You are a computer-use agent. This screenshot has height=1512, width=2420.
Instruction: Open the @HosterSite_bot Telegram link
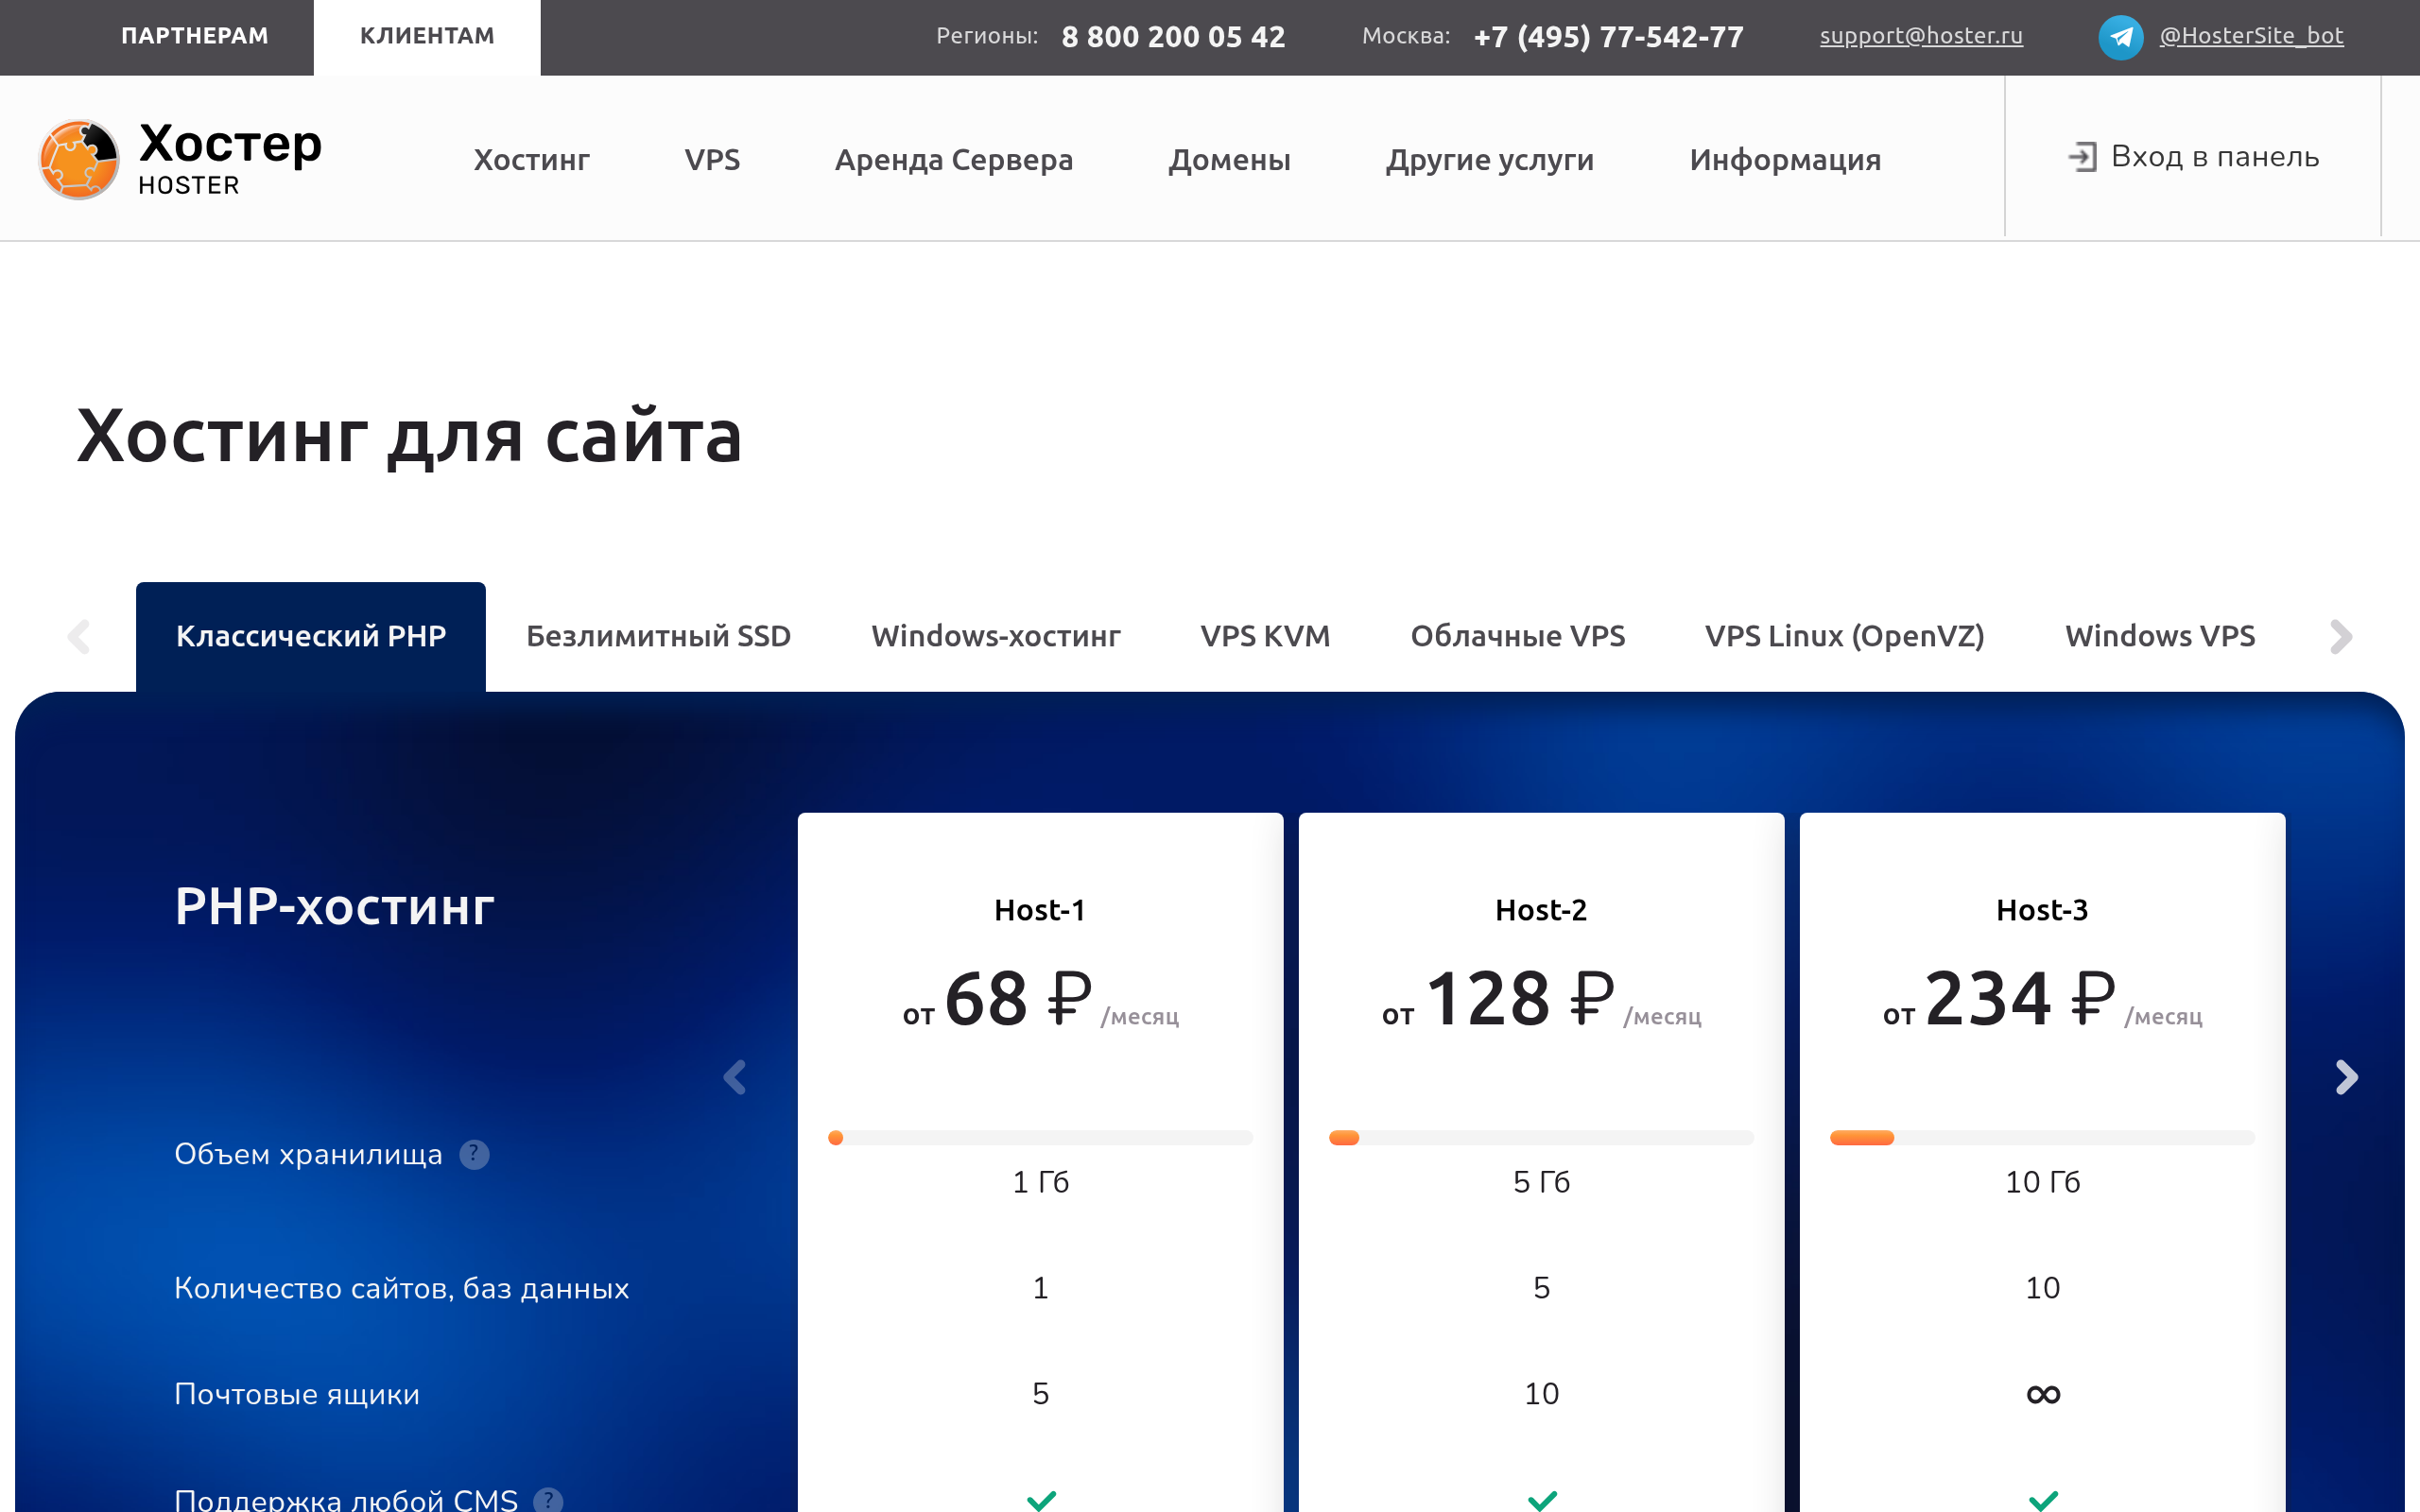[2251, 36]
